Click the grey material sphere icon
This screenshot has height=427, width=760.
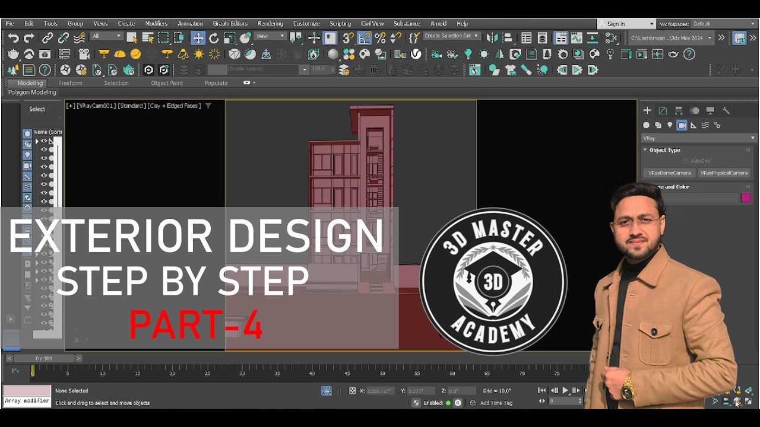click(x=333, y=54)
